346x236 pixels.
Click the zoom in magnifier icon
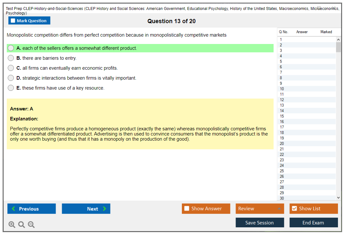[x=12, y=225]
